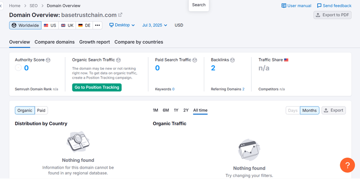Select Months granularity
This screenshot has width=360, height=179.
pyautogui.click(x=310, y=110)
